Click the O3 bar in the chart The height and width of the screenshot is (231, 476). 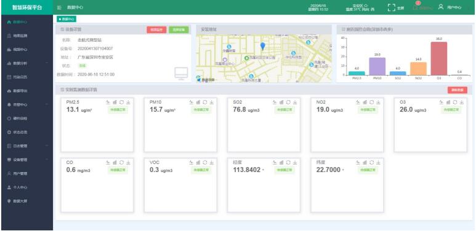(438, 58)
